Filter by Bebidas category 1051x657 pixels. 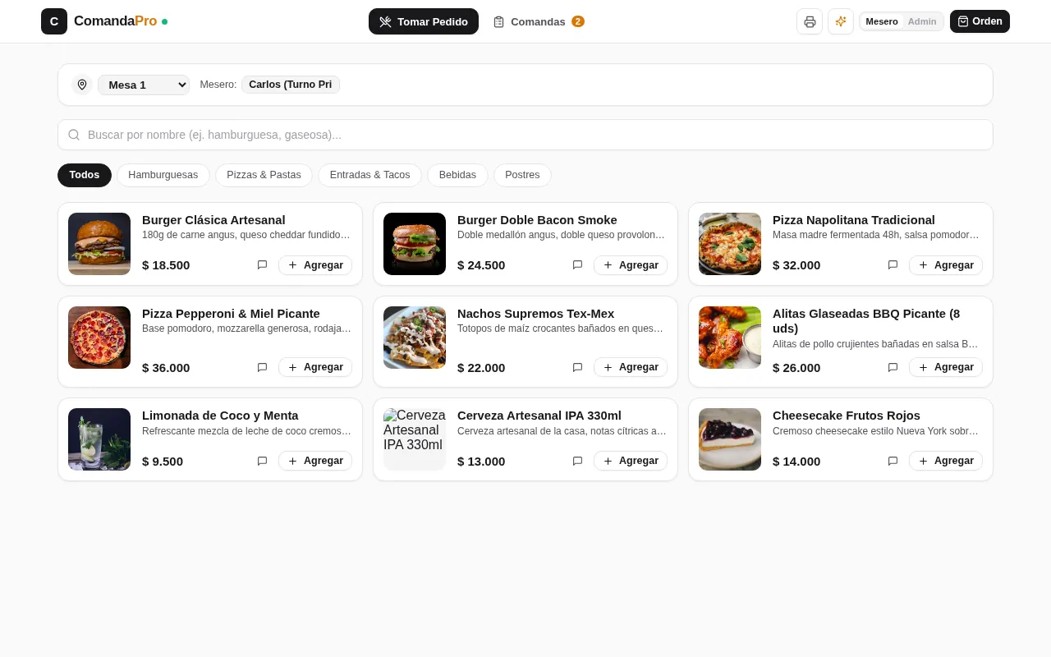click(457, 175)
